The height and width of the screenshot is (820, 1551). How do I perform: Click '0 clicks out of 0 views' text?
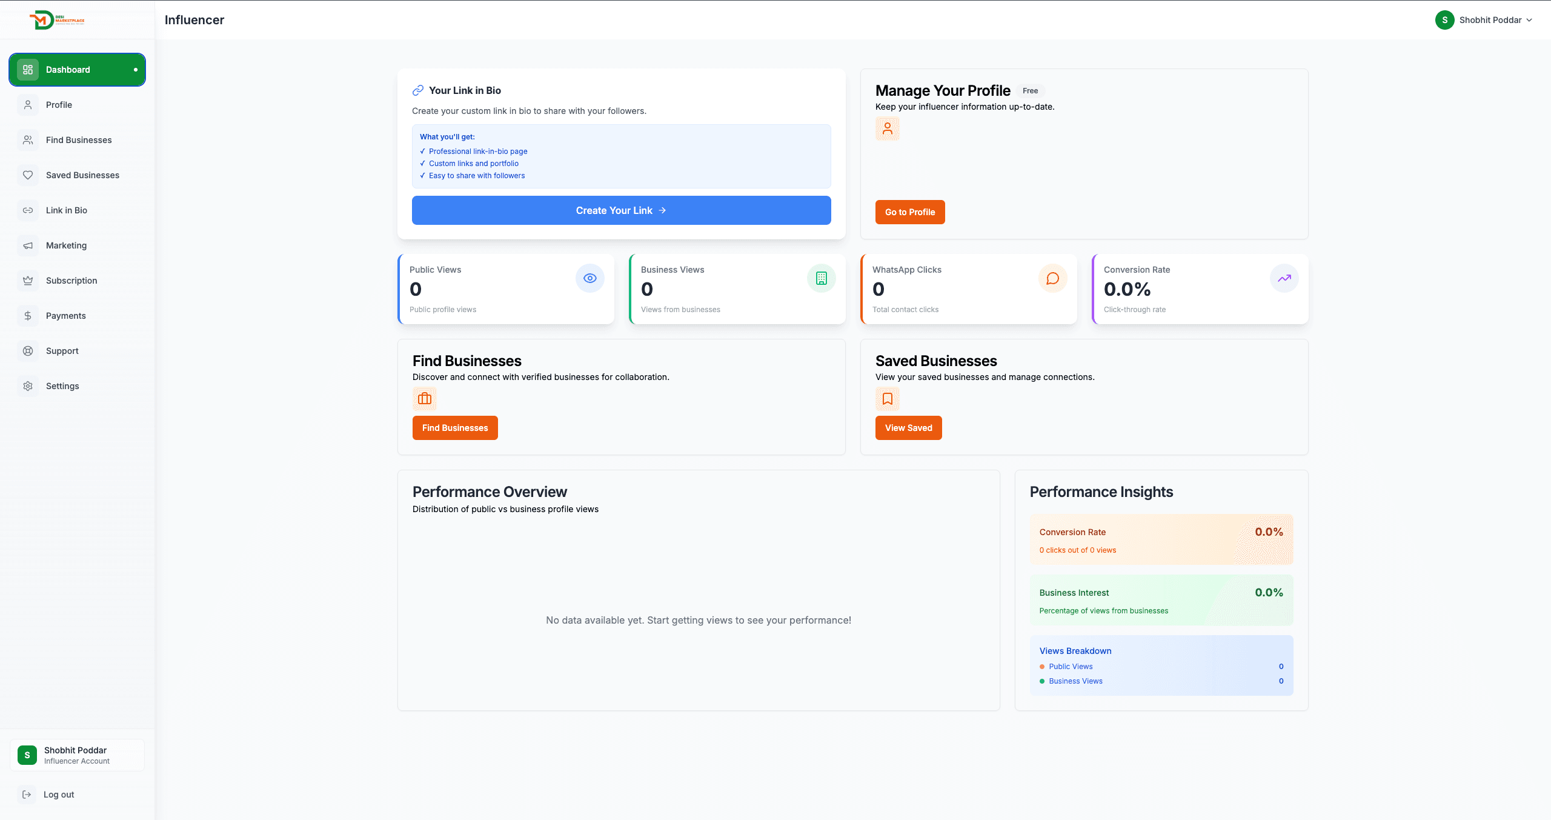pyautogui.click(x=1078, y=550)
